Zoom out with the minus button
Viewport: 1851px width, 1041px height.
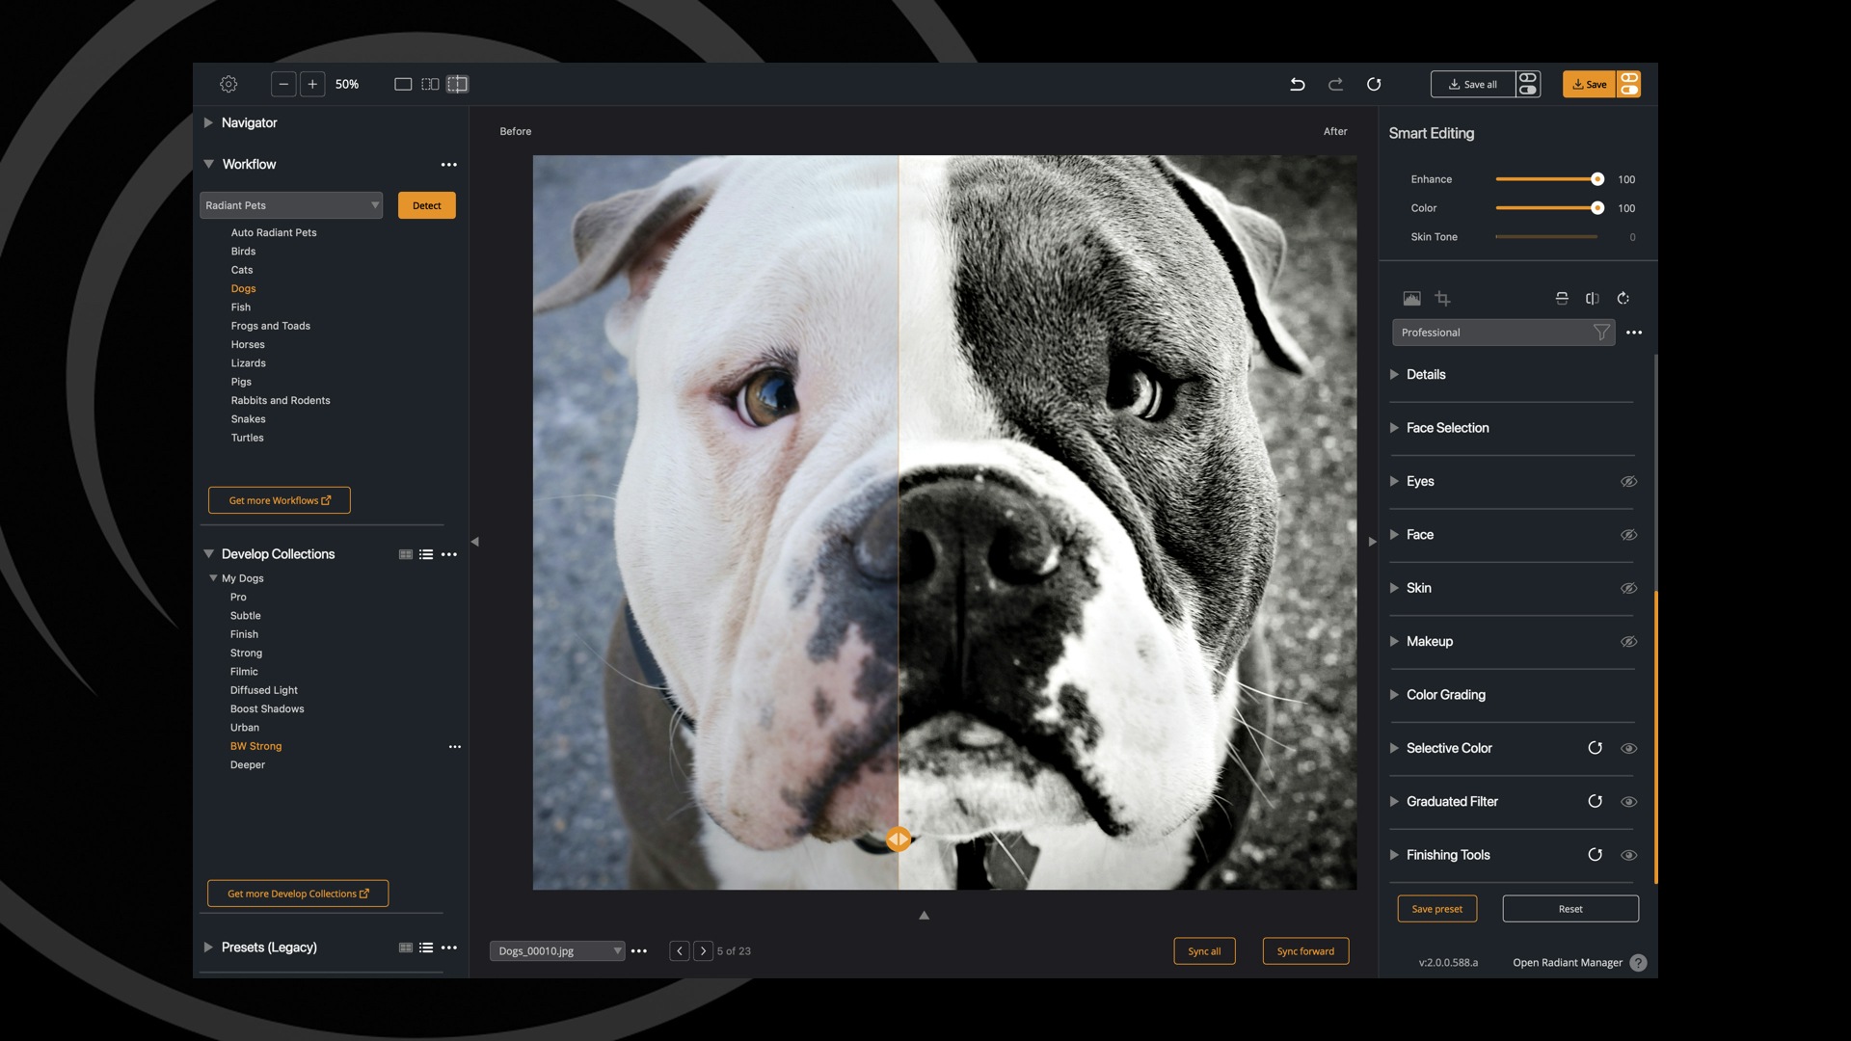click(x=283, y=84)
